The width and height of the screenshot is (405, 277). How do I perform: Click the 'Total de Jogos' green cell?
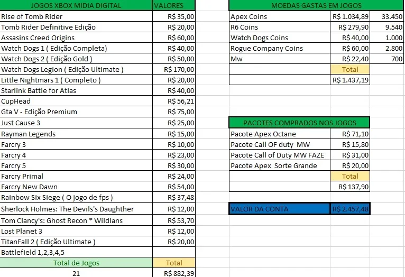point(76,263)
